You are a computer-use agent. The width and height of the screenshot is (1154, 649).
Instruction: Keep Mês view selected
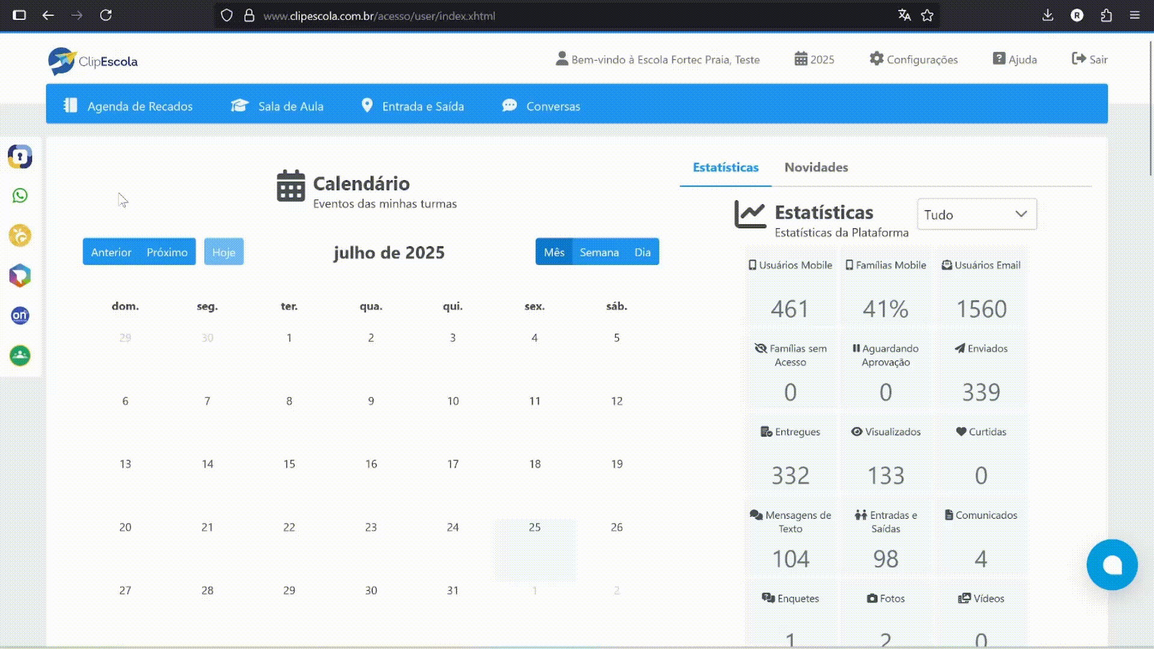pyautogui.click(x=554, y=252)
